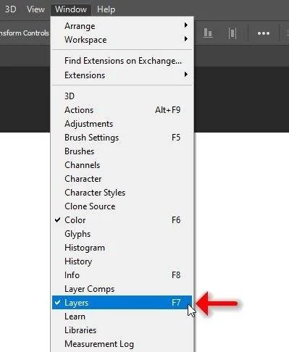Viewport: 289px width, 352px height.
Task: Open the three-dots more options icon
Action: tap(264, 33)
